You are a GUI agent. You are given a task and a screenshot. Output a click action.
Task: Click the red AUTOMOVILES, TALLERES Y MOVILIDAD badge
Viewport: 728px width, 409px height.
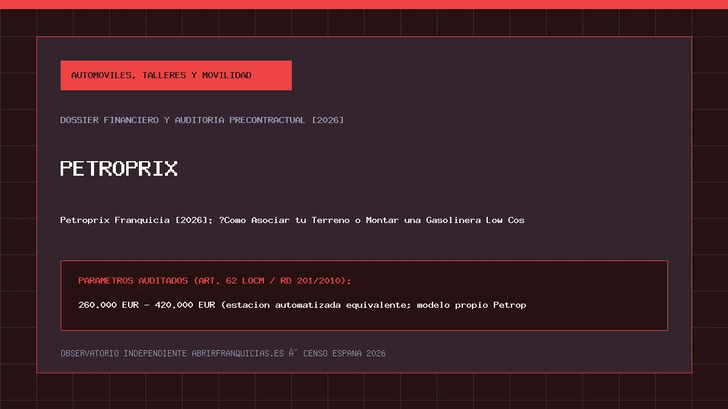[176, 75]
